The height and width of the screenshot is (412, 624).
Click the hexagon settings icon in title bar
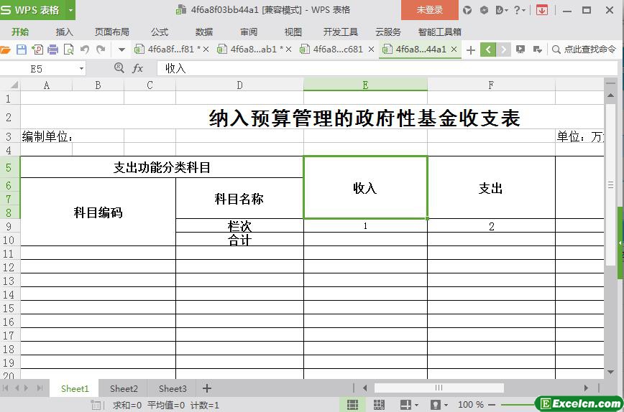click(x=484, y=10)
